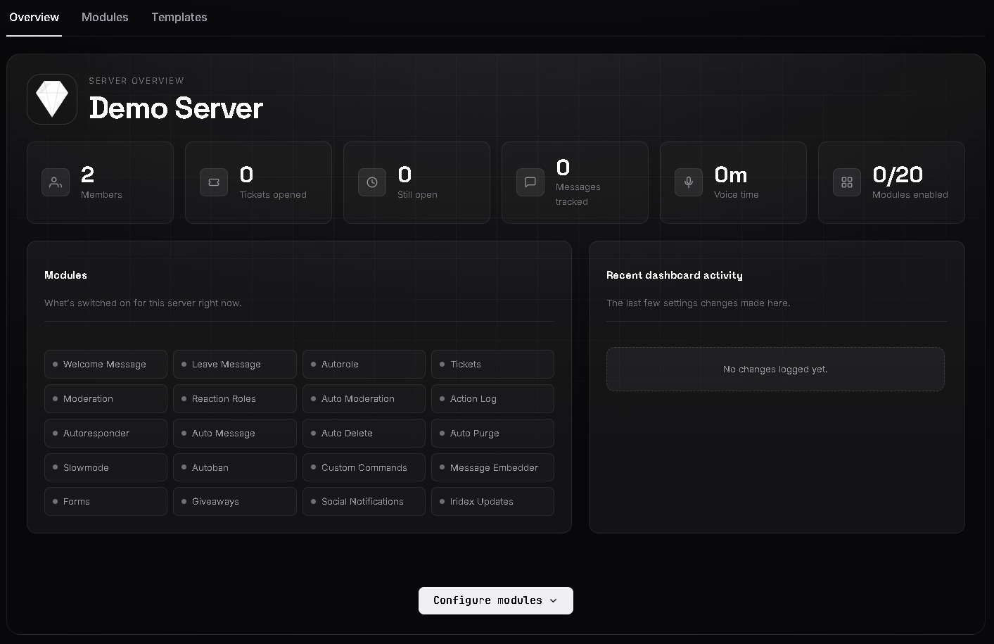Click the Messages tracked chat icon
The height and width of the screenshot is (644, 994).
point(530,182)
